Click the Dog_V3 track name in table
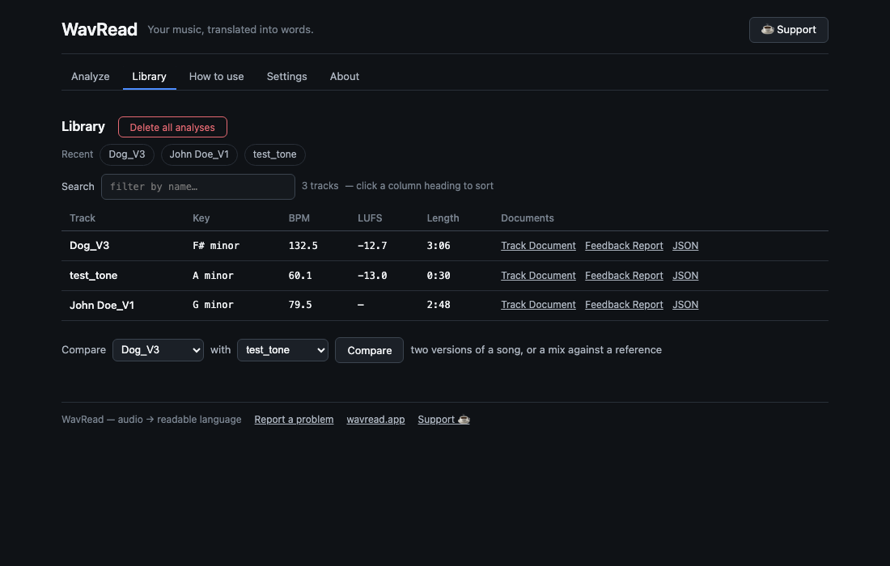Viewport: 890px width, 566px height. tap(89, 246)
